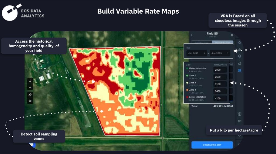Open the location pin icon in sidebar
The height and width of the screenshot is (154, 276).
239,56
